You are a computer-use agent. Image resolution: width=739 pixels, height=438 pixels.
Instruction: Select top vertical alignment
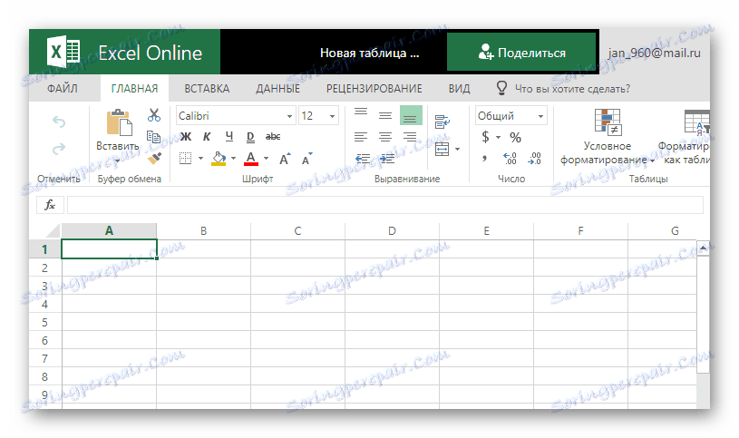361,112
